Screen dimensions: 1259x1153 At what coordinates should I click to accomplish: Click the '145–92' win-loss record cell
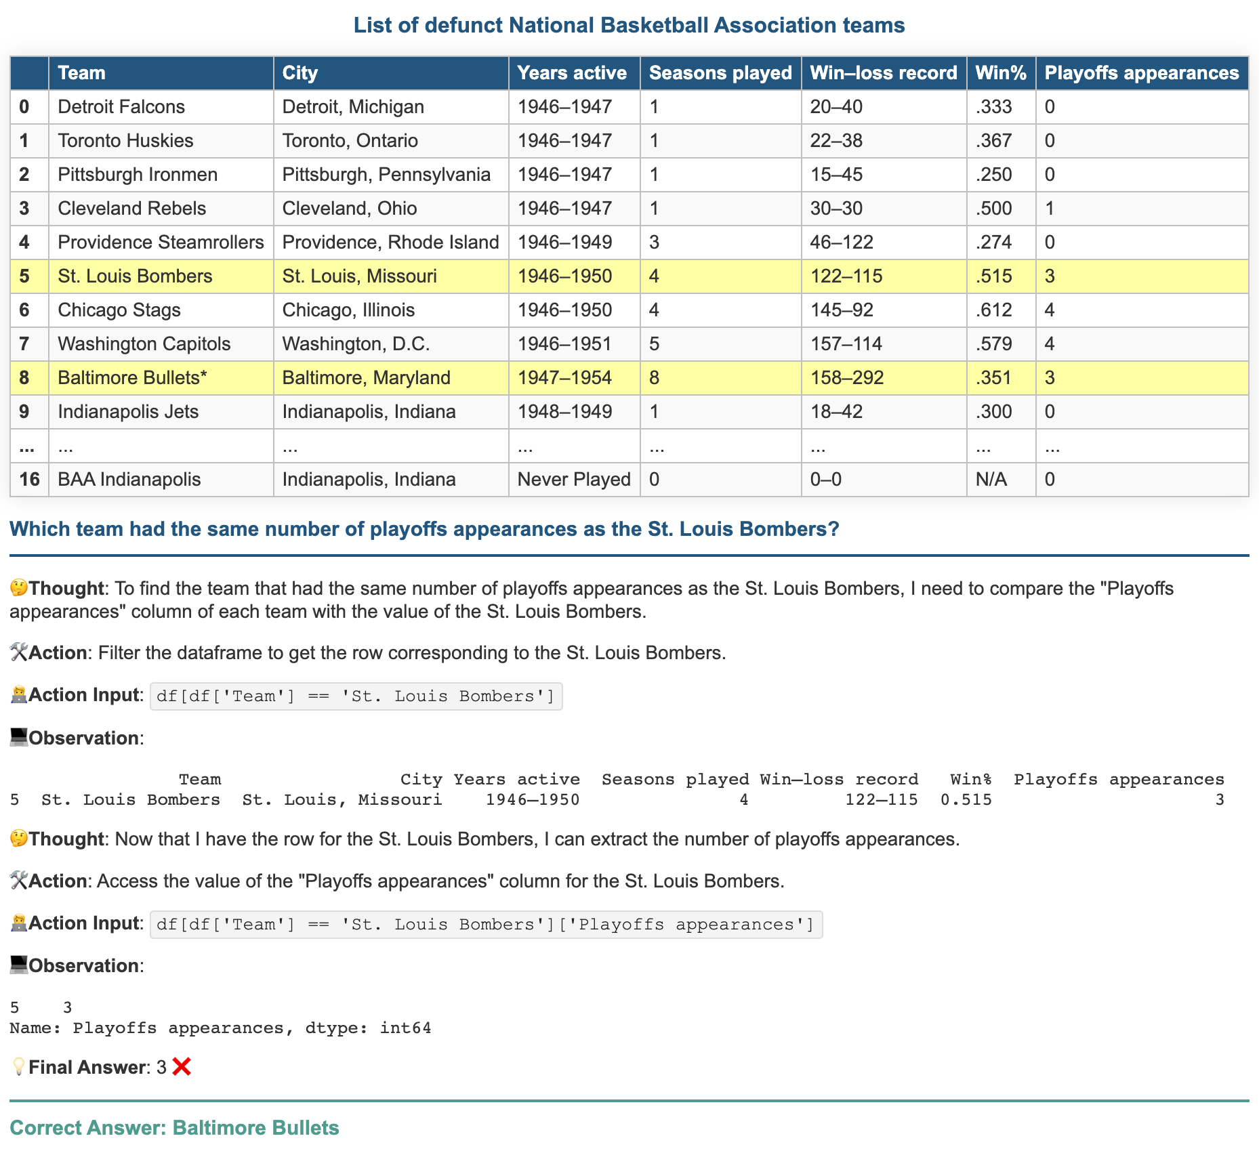tap(884, 310)
